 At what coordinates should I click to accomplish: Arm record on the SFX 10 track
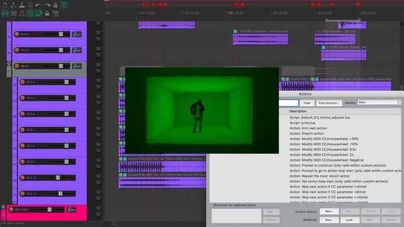tap(23, 178)
